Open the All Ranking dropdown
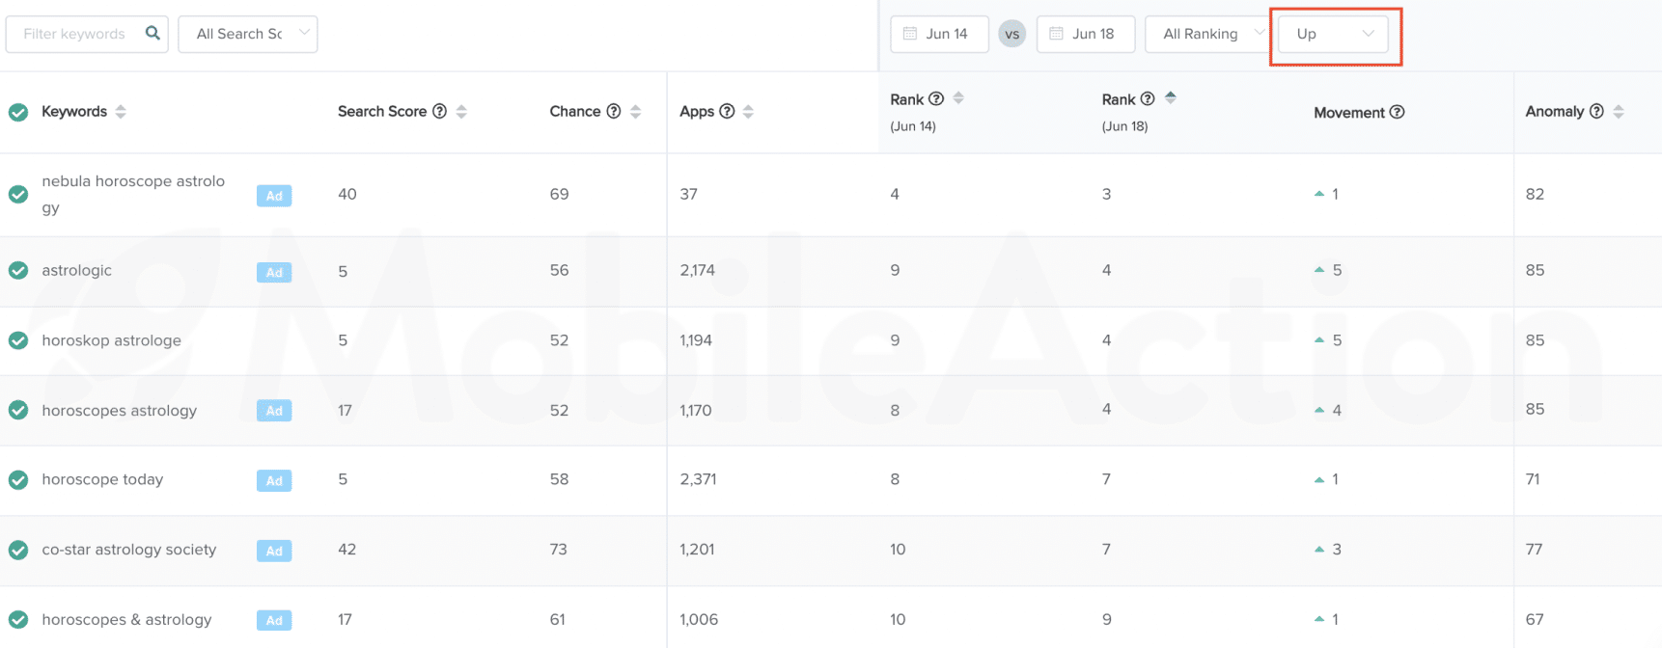The width and height of the screenshot is (1662, 648). coord(1205,34)
